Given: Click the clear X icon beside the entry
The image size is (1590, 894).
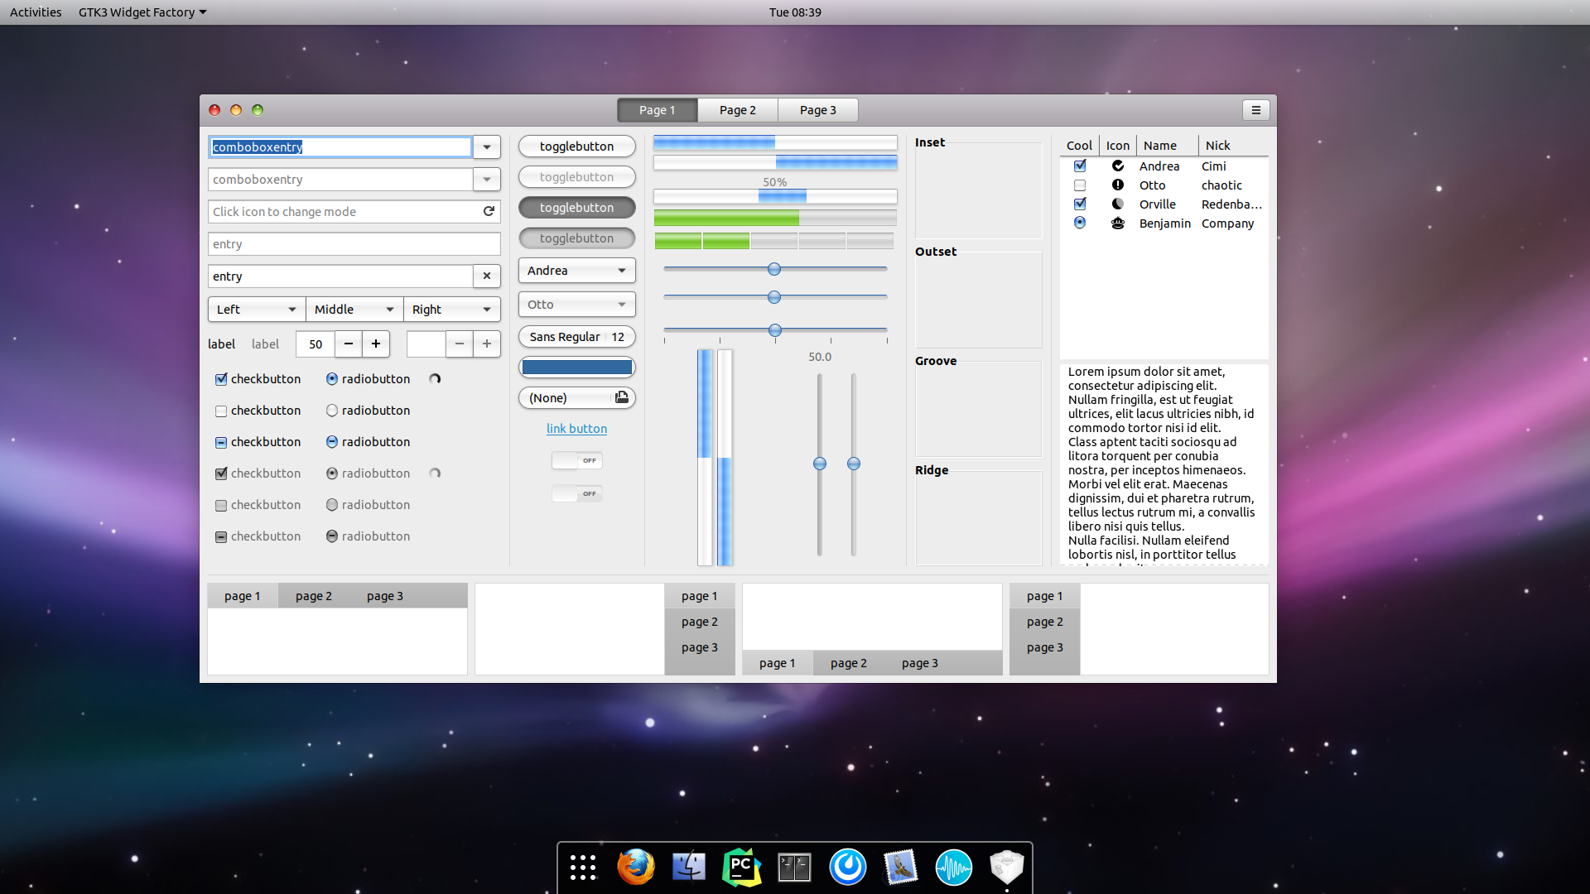Looking at the screenshot, I should click(x=487, y=276).
